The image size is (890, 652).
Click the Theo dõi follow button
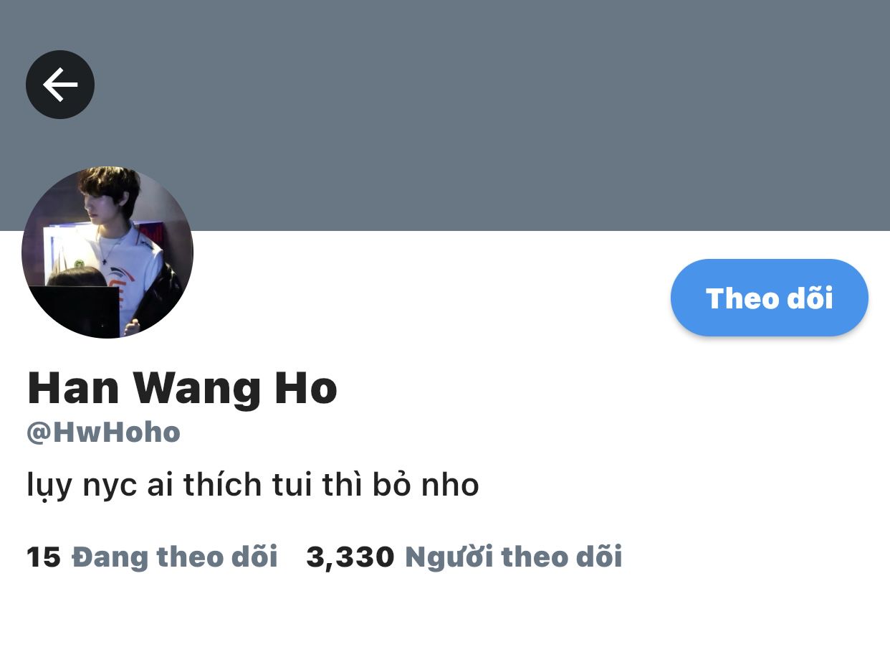click(x=769, y=298)
